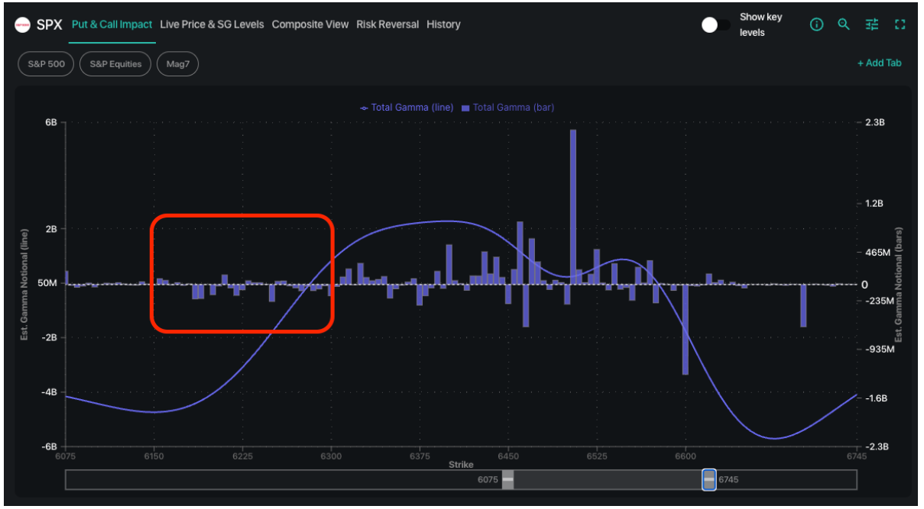Viewport: 924px width, 509px height.
Task: Click the -2B left axis label
Action: pos(49,337)
